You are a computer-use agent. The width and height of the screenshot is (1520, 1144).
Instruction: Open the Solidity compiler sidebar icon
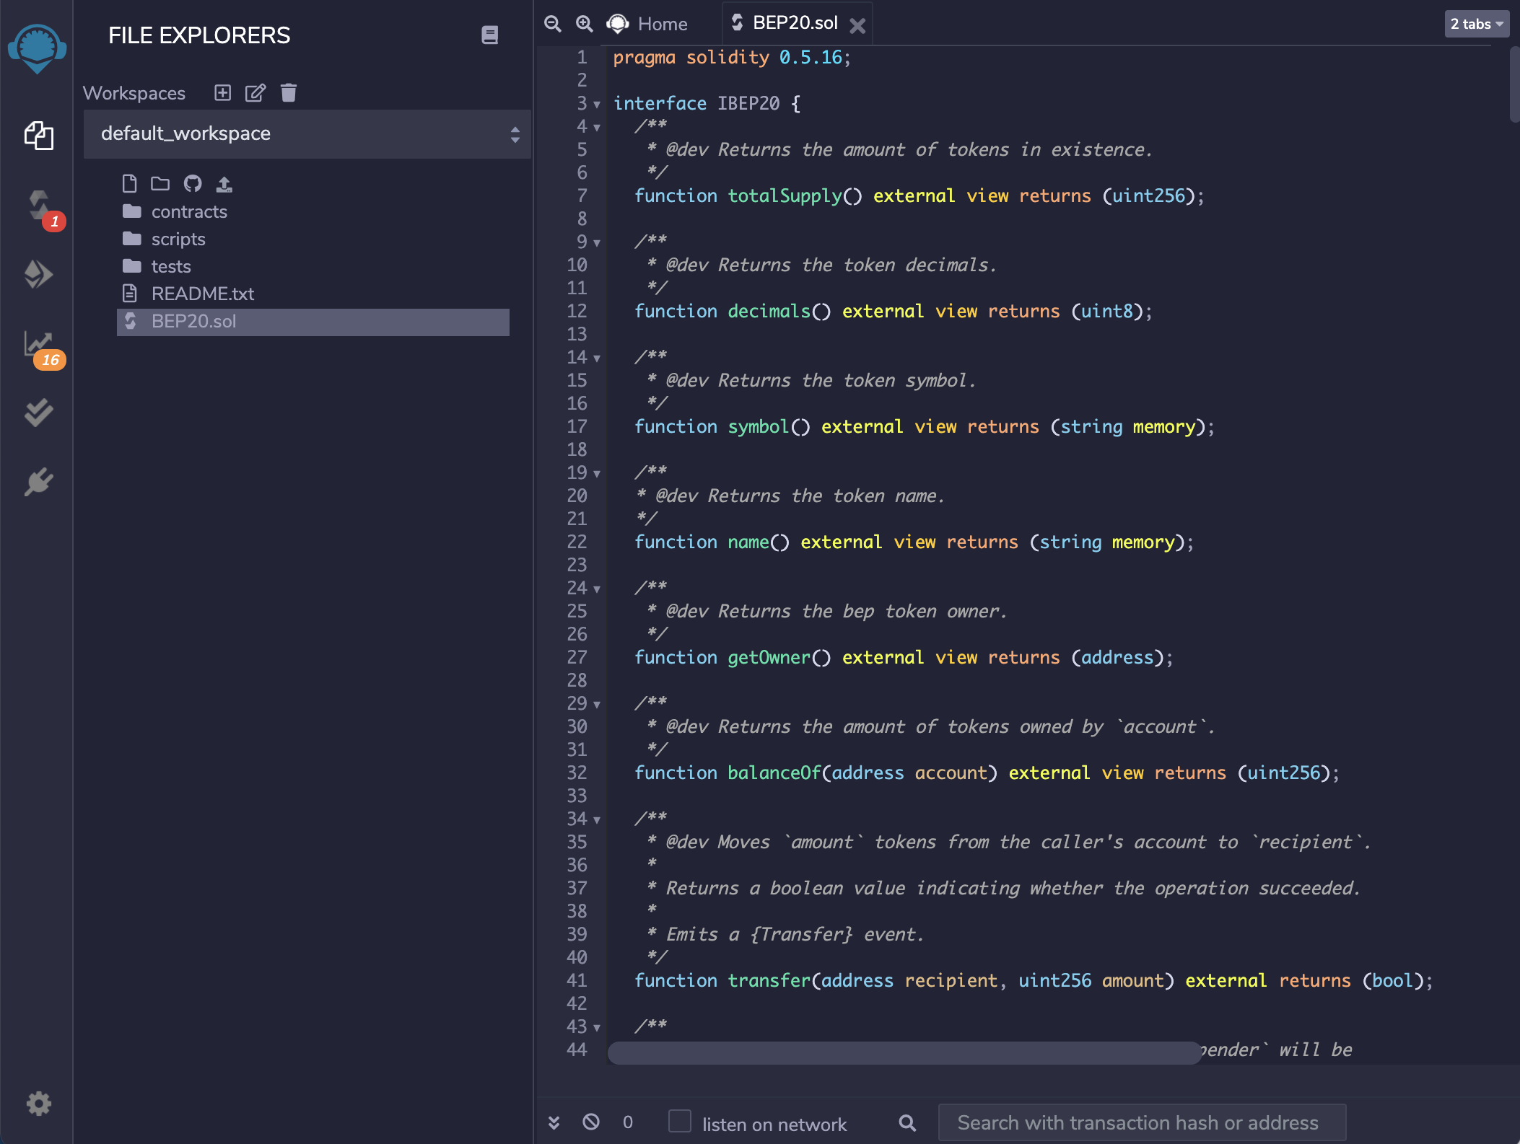pos(39,206)
